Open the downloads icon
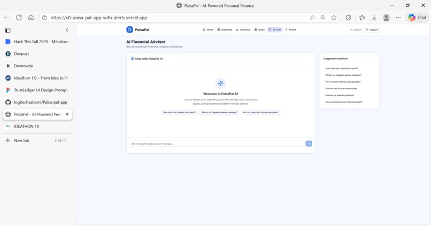 [x=374, y=18]
